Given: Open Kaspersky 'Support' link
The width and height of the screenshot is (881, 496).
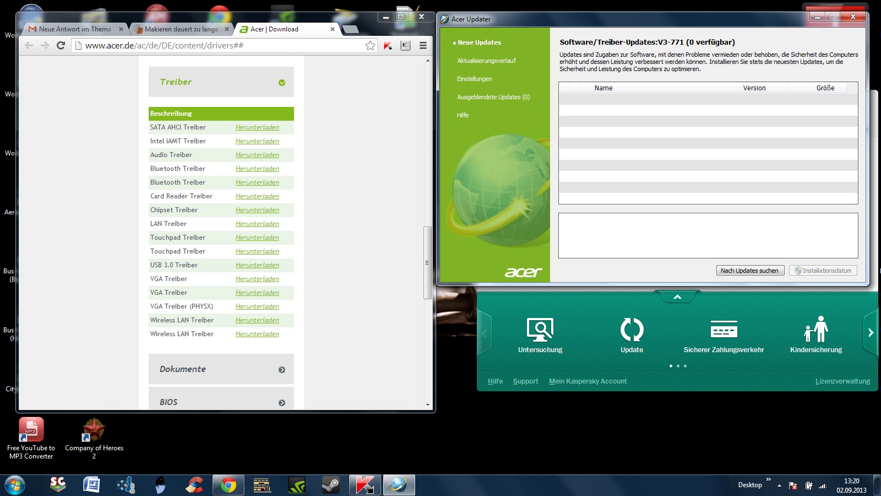Looking at the screenshot, I should 525,381.
